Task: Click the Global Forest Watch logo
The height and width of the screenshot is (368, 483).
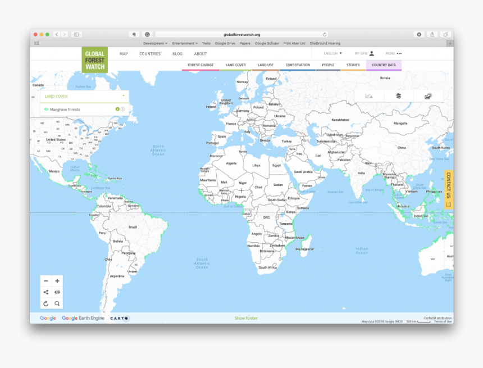Action: 95,58
